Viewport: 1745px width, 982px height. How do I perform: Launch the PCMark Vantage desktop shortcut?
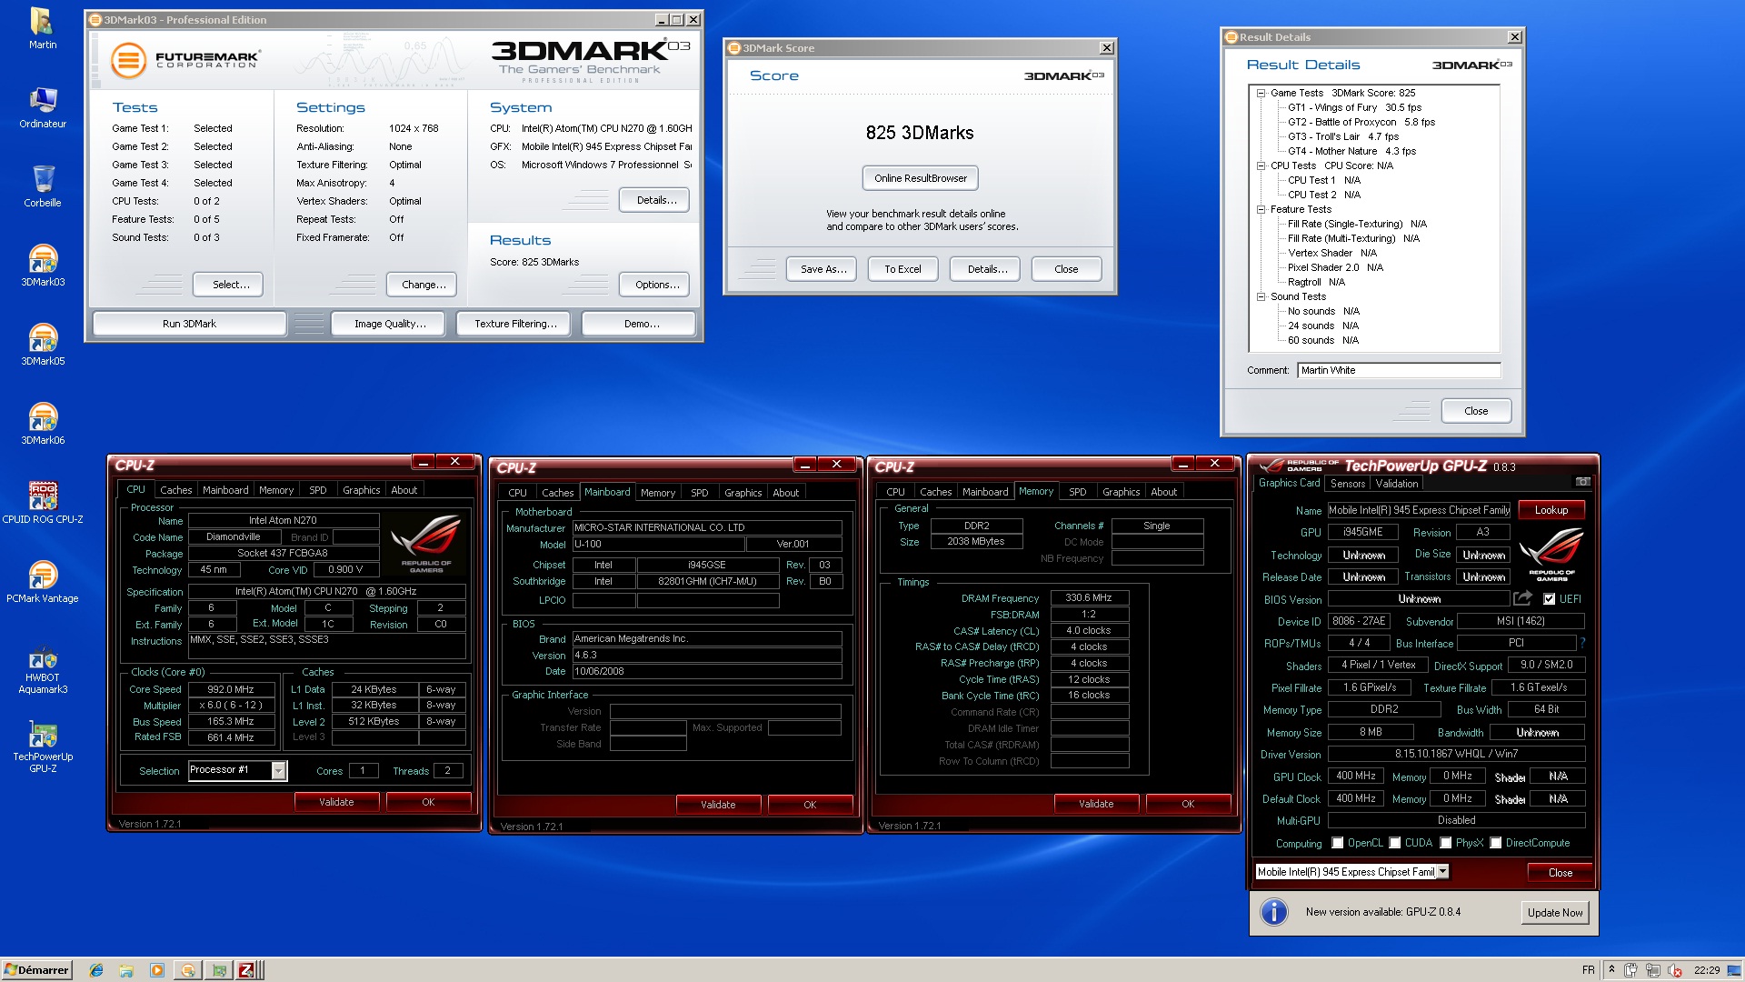tap(43, 582)
